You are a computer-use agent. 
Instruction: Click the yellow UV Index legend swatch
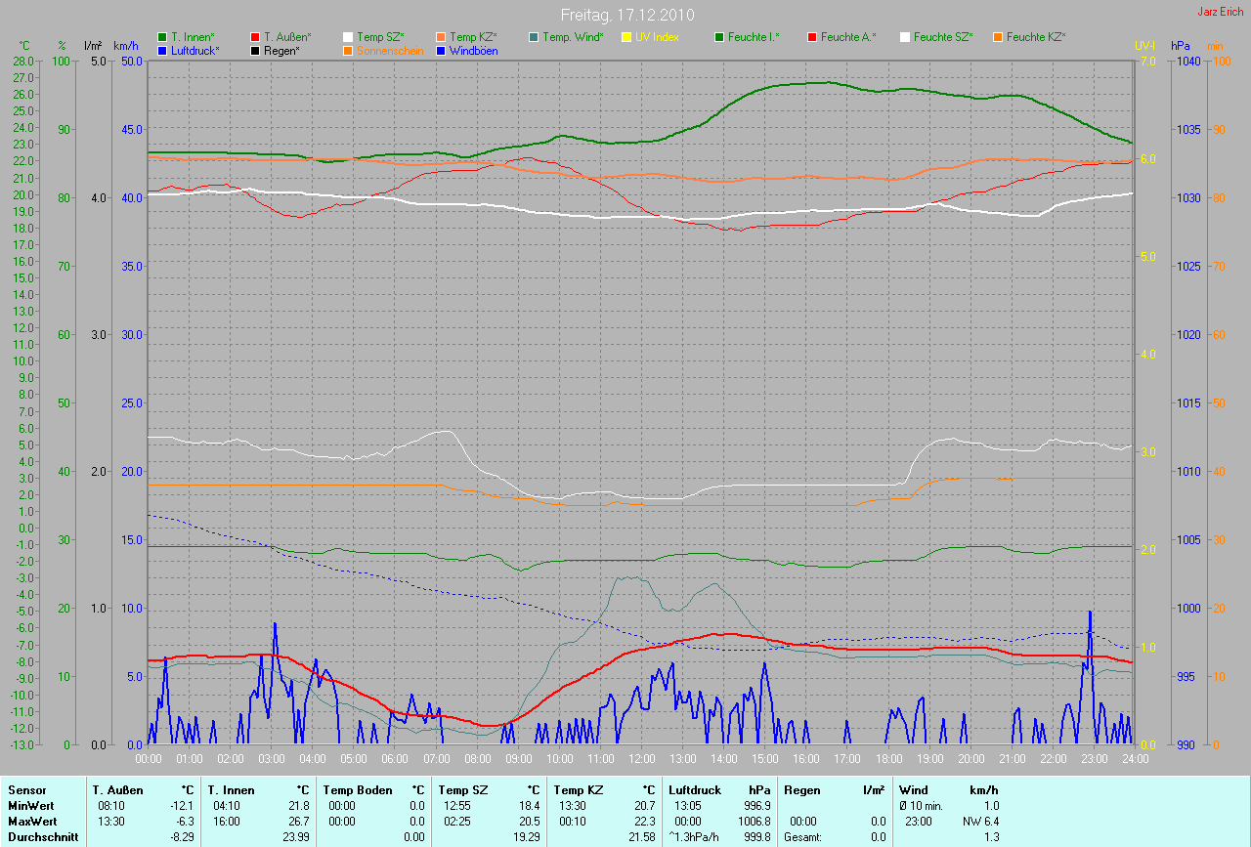(x=625, y=37)
